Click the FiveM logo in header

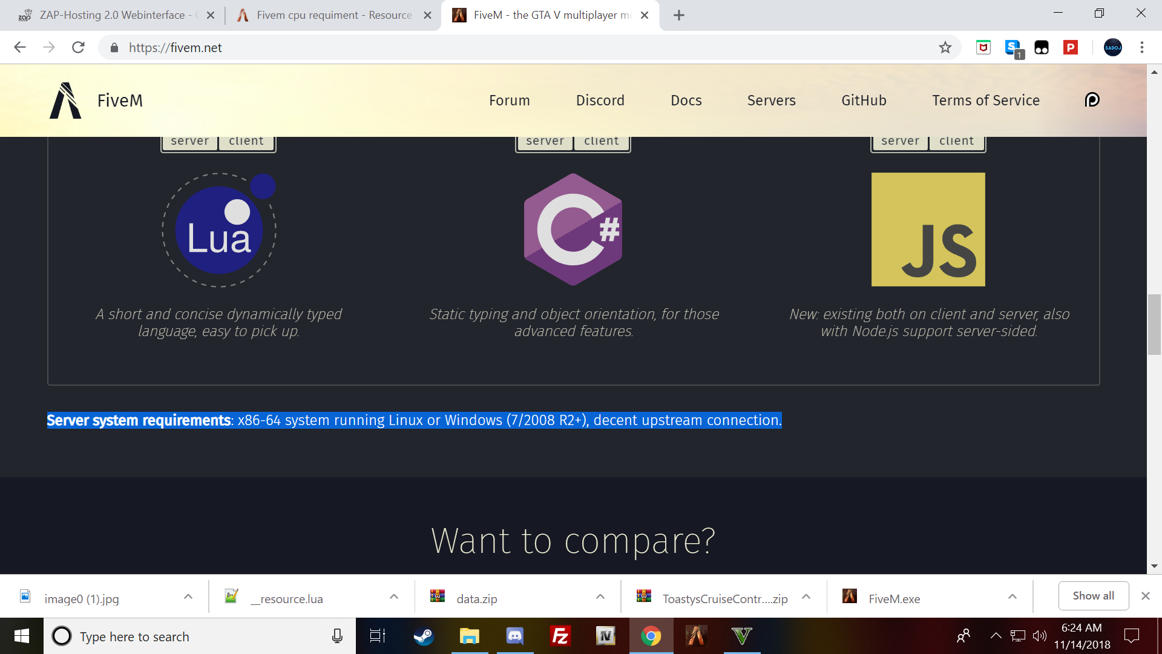tap(65, 101)
